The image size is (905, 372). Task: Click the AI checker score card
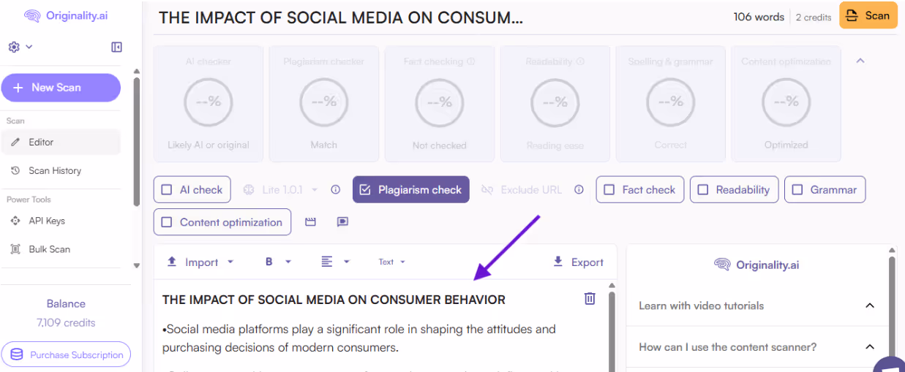pyautogui.click(x=209, y=104)
